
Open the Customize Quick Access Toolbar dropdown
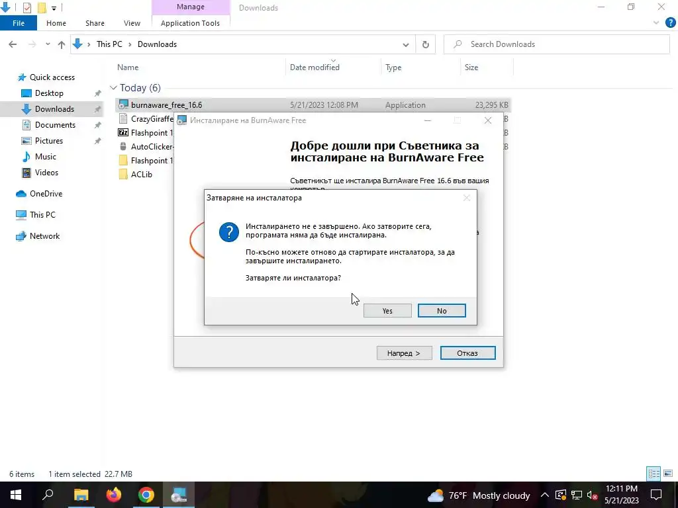pyautogui.click(x=54, y=8)
